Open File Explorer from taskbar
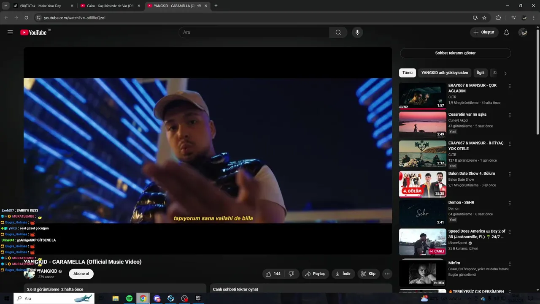This screenshot has height=304, width=540. coord(116,299)
